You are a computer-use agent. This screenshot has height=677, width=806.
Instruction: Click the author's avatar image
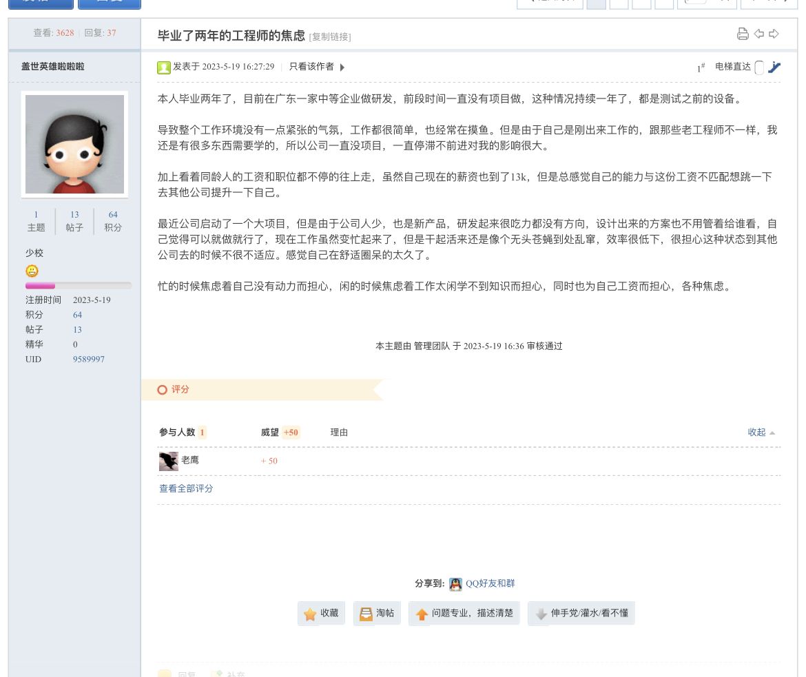coord(74,144)
